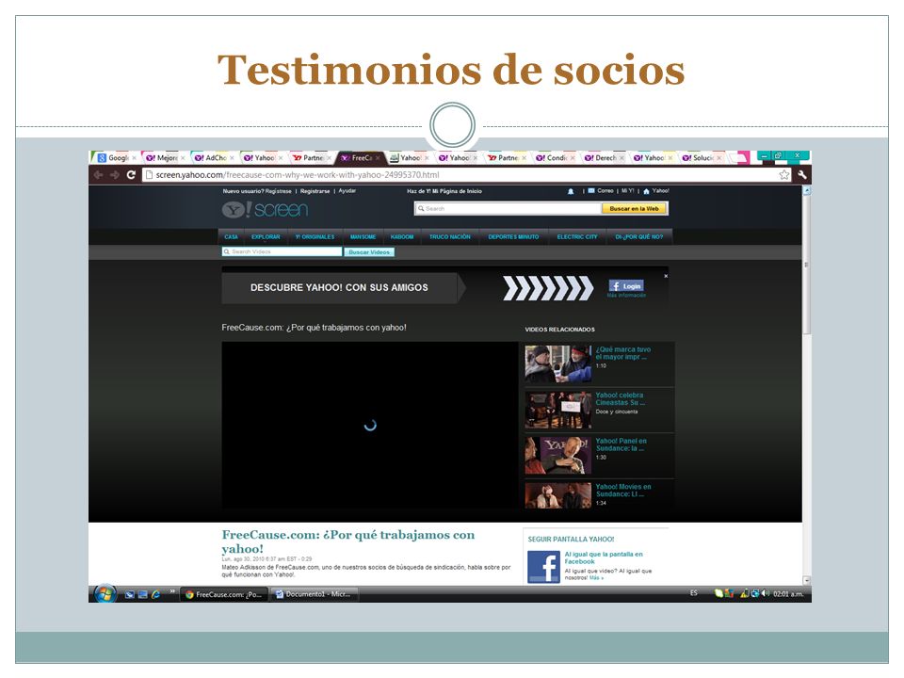The image size is (904, 678).
Task: Click the Regístrese link
Action: [279, 191]
